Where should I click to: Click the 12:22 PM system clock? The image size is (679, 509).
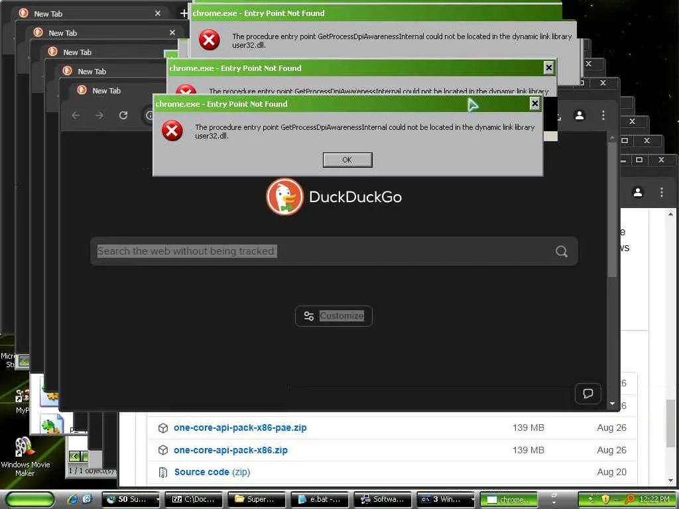click(654, 500)
